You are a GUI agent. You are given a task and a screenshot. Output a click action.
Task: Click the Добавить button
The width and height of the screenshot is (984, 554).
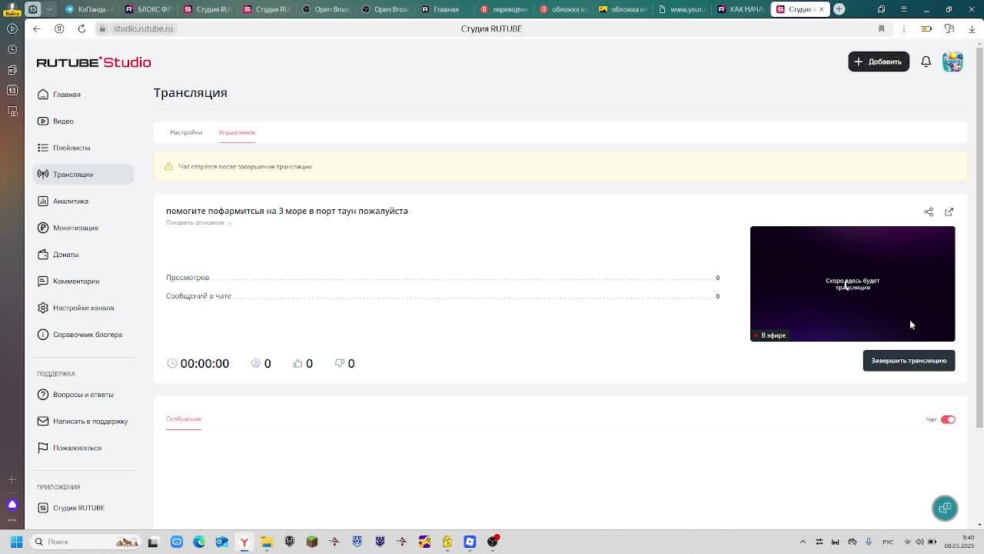[x=879, y=62]
